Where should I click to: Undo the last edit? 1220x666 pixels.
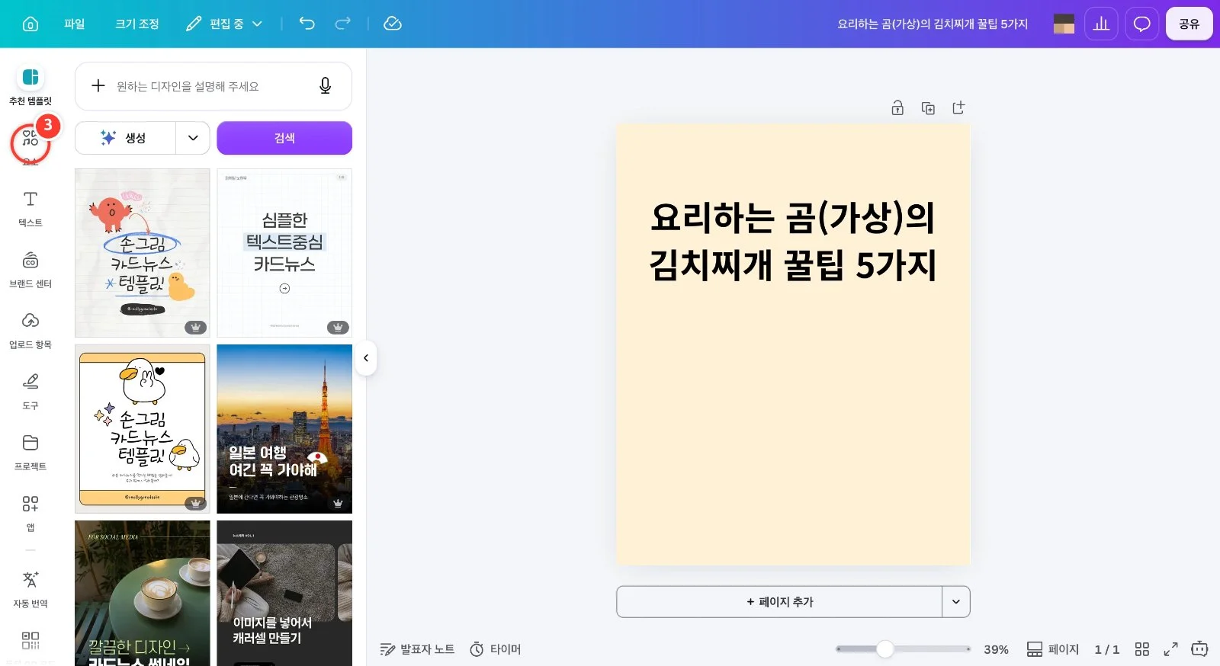307,24
